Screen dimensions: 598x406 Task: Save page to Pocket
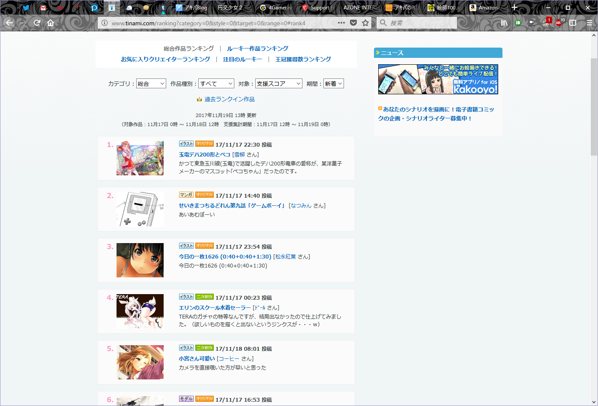click(x=353, y=23)
